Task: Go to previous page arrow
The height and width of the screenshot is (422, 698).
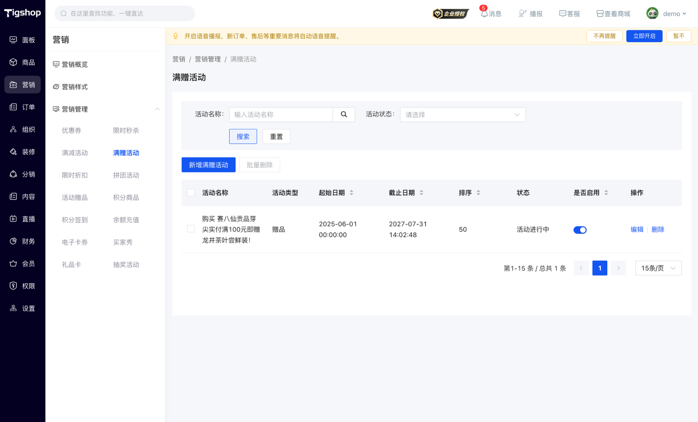Action: coord(581,268)
